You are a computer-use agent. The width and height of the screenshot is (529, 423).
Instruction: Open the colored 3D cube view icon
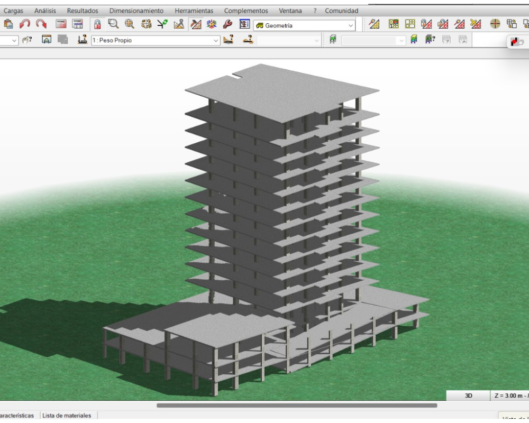click(212, 24)
